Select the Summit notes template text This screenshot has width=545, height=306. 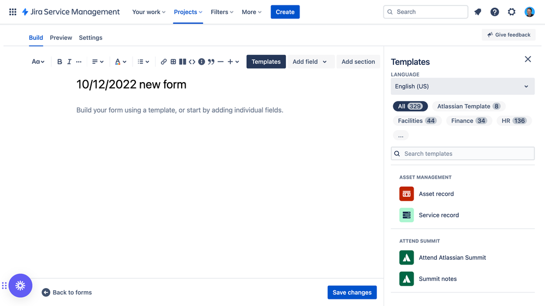(438, 279)
